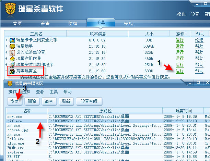Open the 帮助 link for 瑞星注册向导
The height and width of the screenshot is (161, 210).
(199, 59)
